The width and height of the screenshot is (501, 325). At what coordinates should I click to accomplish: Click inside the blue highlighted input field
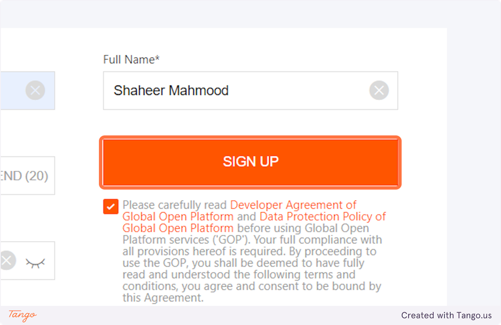pos(13,91)
